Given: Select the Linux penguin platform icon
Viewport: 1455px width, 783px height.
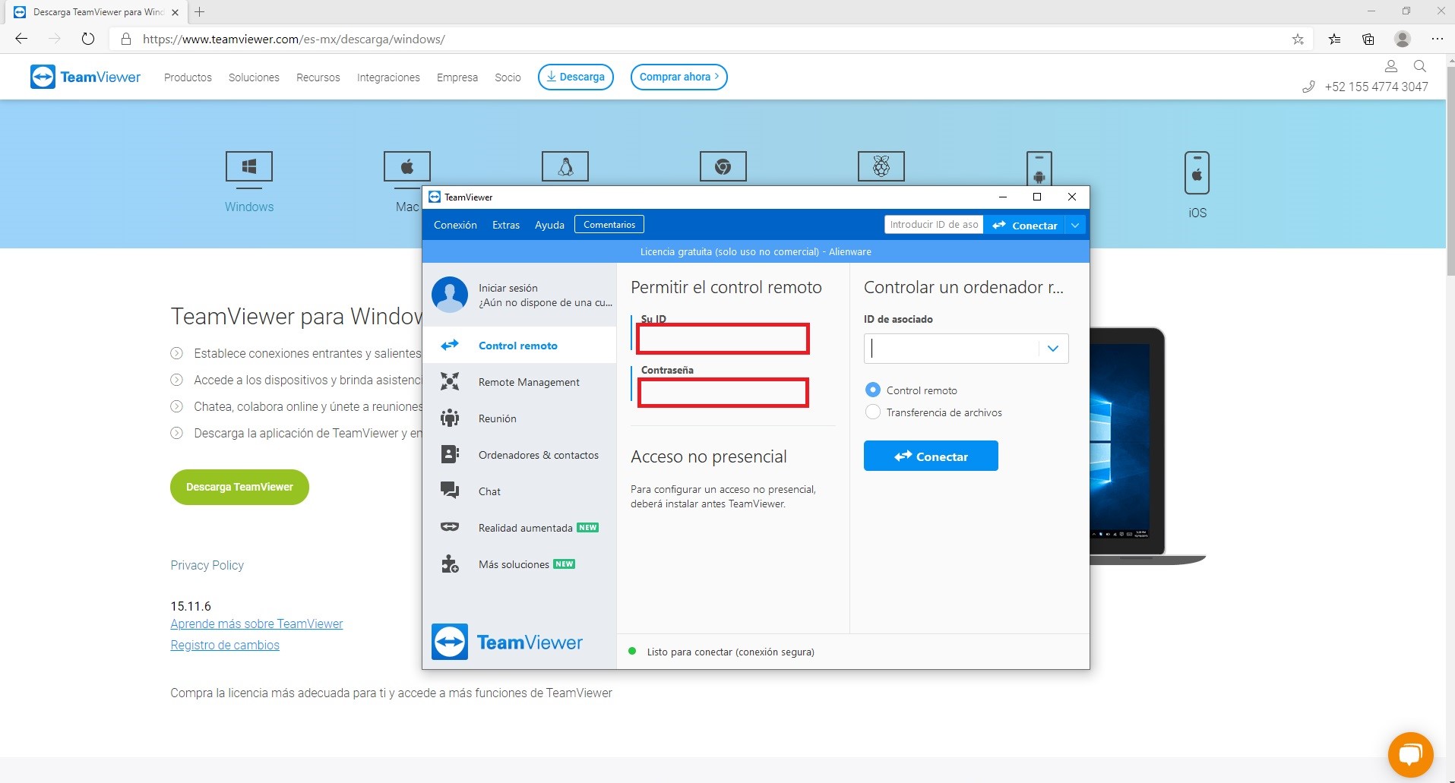Looking at the screenshot, I should coord(565,166).
